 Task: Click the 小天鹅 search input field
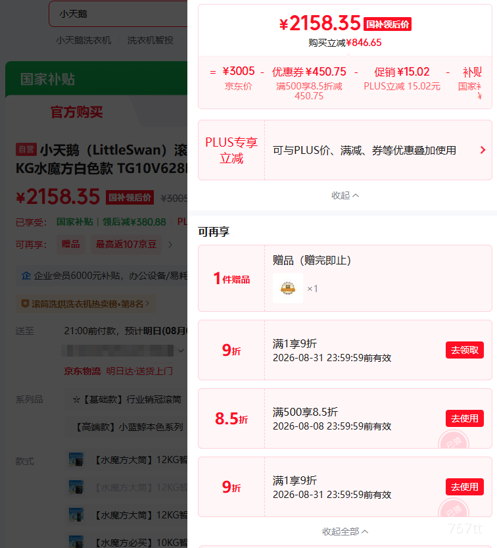tap(119, 14)
